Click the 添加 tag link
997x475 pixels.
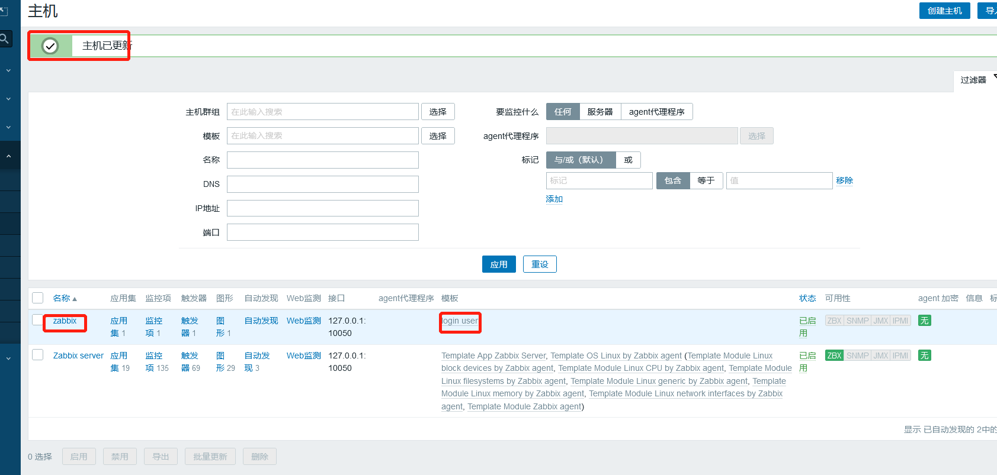(x=554, y=199)
